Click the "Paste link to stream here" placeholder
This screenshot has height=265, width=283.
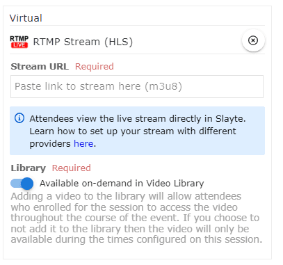[x=98, y=86]
